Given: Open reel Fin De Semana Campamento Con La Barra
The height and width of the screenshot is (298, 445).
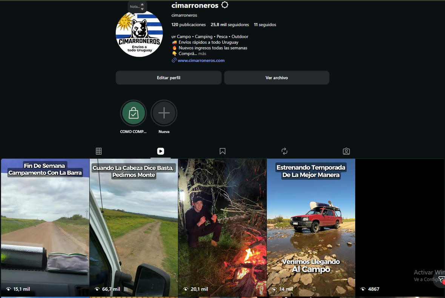Looking at the screenshot, I should pyautogui.click(x=45, y=227).
